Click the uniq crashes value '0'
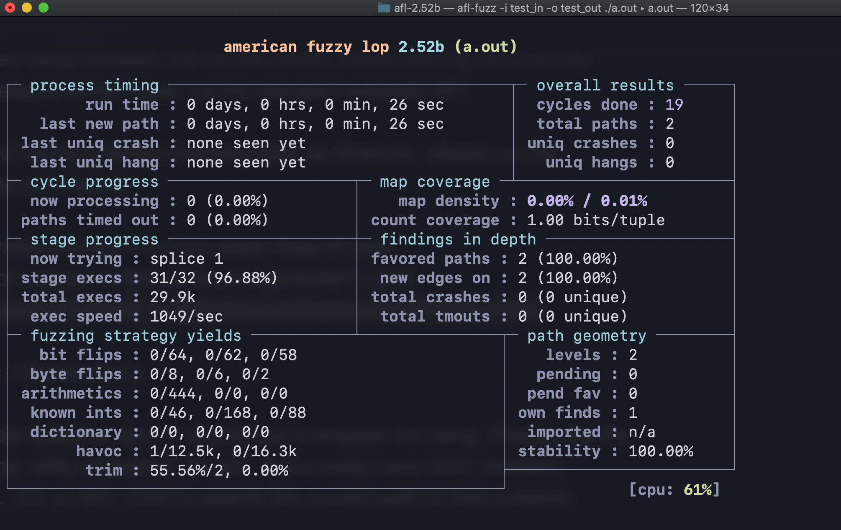Image resolution: width=841 pixels, height=530 pixels. 670,143
